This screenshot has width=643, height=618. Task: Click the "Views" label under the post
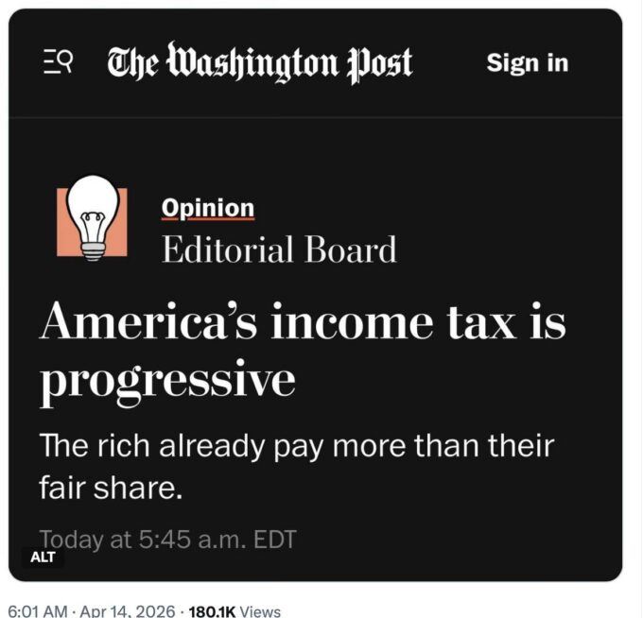click(x=260, y=610)
